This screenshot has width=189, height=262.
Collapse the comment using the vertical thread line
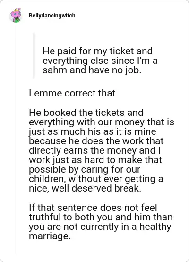[x=16, y=139]
